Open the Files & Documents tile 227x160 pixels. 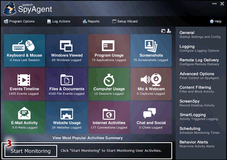point(67,84)
